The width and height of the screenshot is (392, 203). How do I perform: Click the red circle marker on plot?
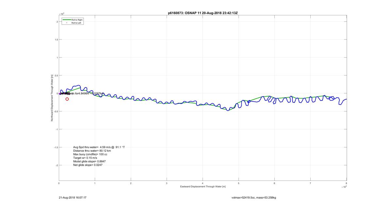pyautogui.click(x=67, y=99)
